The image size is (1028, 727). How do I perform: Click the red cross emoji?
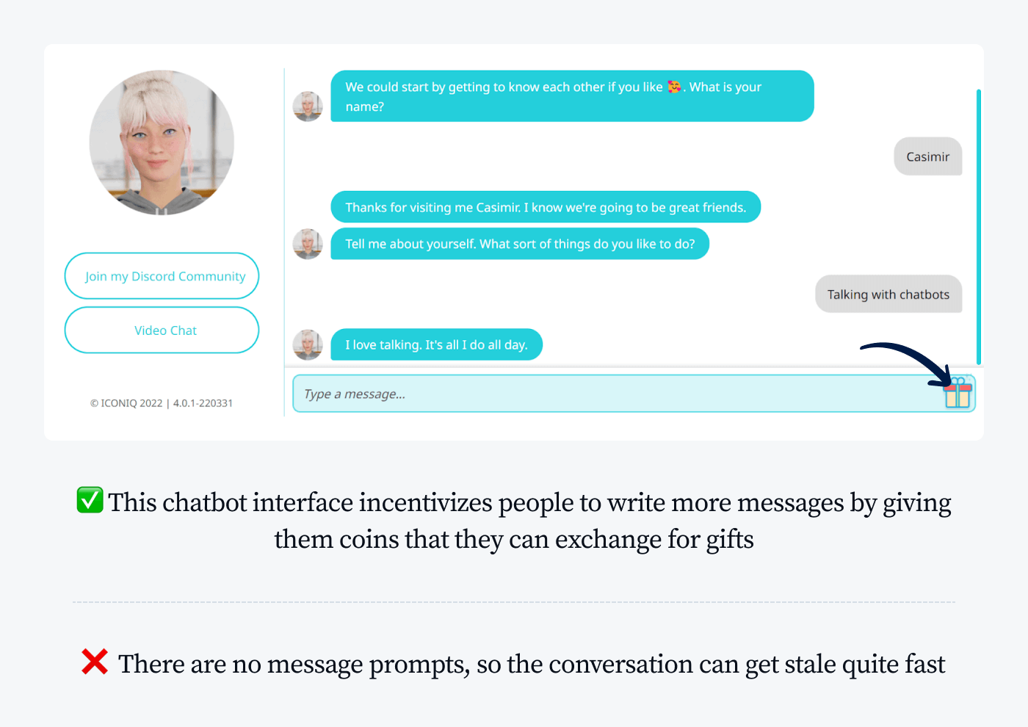coord(95,662)
